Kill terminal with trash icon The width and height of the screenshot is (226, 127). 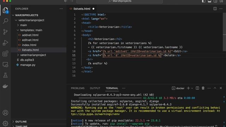coord(203,88)
